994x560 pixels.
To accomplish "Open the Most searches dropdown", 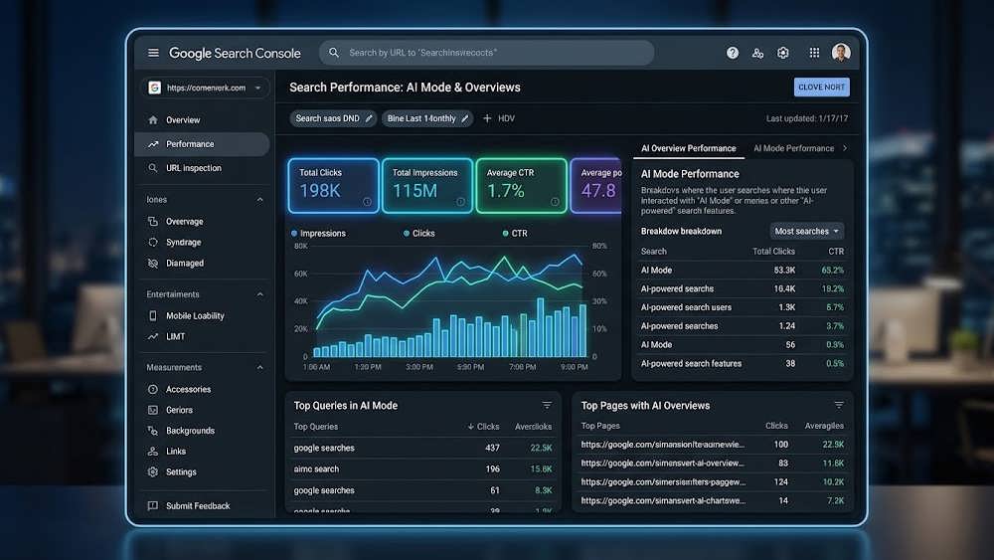I will tap(807, 232).
